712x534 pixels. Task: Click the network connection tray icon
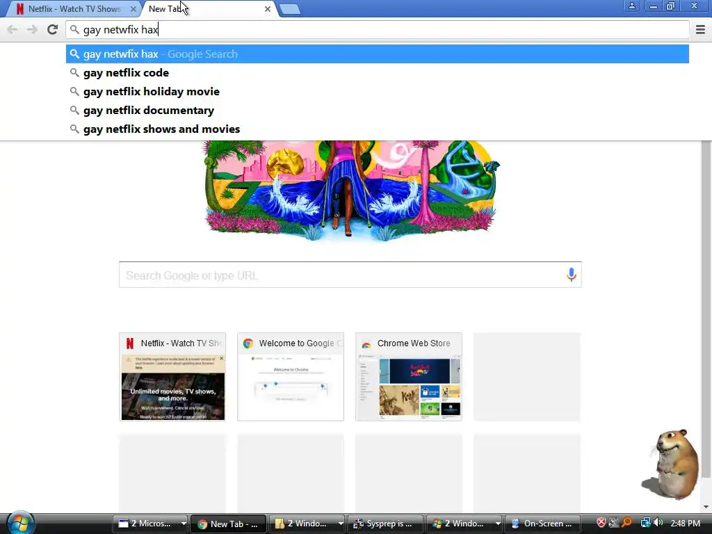[x=645, y=523]
